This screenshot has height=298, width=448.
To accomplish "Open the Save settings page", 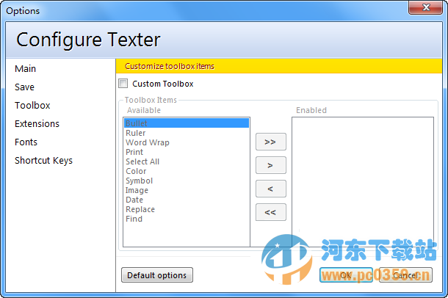I will [24, 87].
